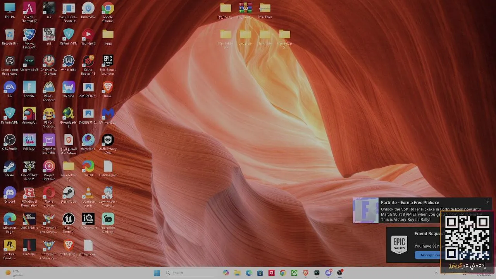Launch Fall Guys desktop shortcut

click(x=29, y=142)
